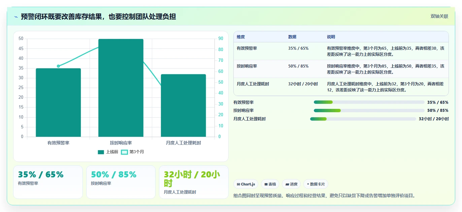Image resolution: width=462 pixels, height=212 pixels.
Task: Click the lightning icon beside the title
Action: pos(16,17)
